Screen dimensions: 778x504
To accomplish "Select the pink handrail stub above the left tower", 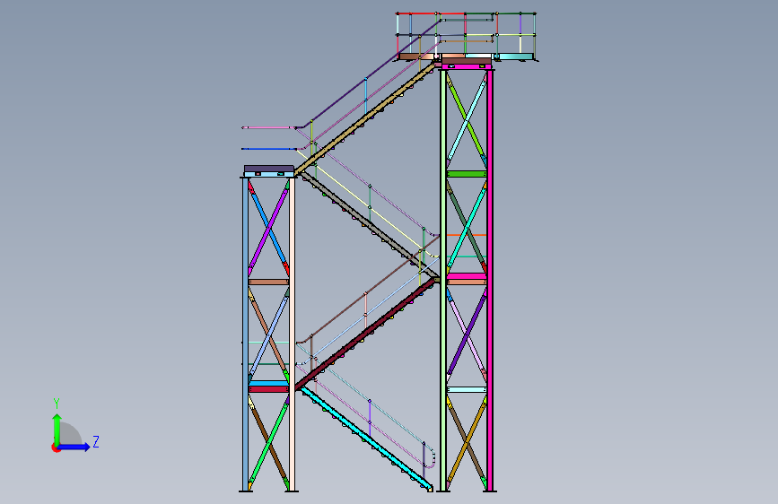I will pyautogui.click(x=268, y=128).
